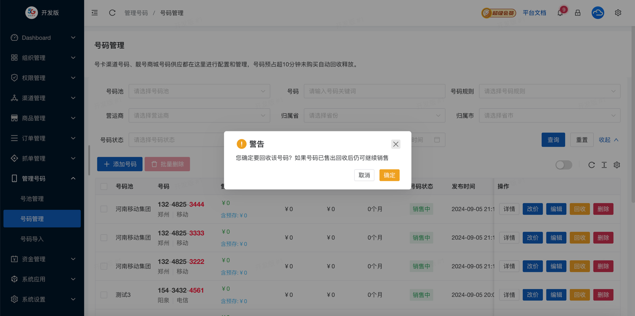Image resolution: width=635 pixels, height=316 pixels.
Task: Close the warning dialog with X
Action: tap(395, 144)
